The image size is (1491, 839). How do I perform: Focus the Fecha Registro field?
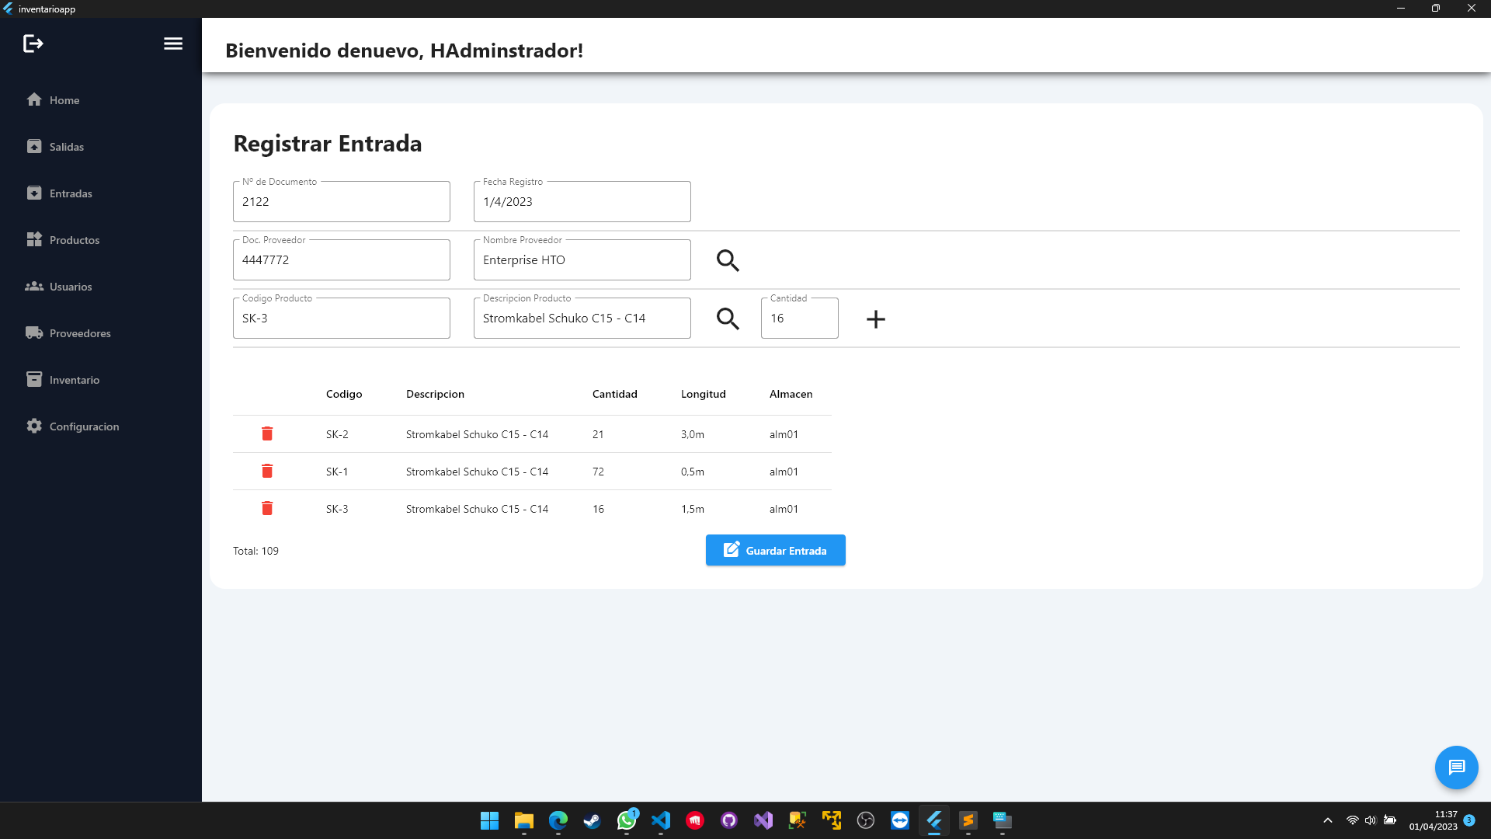click(x=582, y=202)
